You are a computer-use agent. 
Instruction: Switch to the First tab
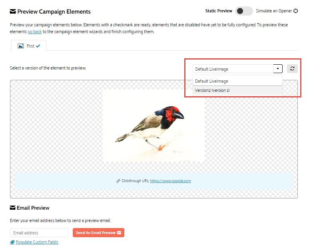[29, 46]
